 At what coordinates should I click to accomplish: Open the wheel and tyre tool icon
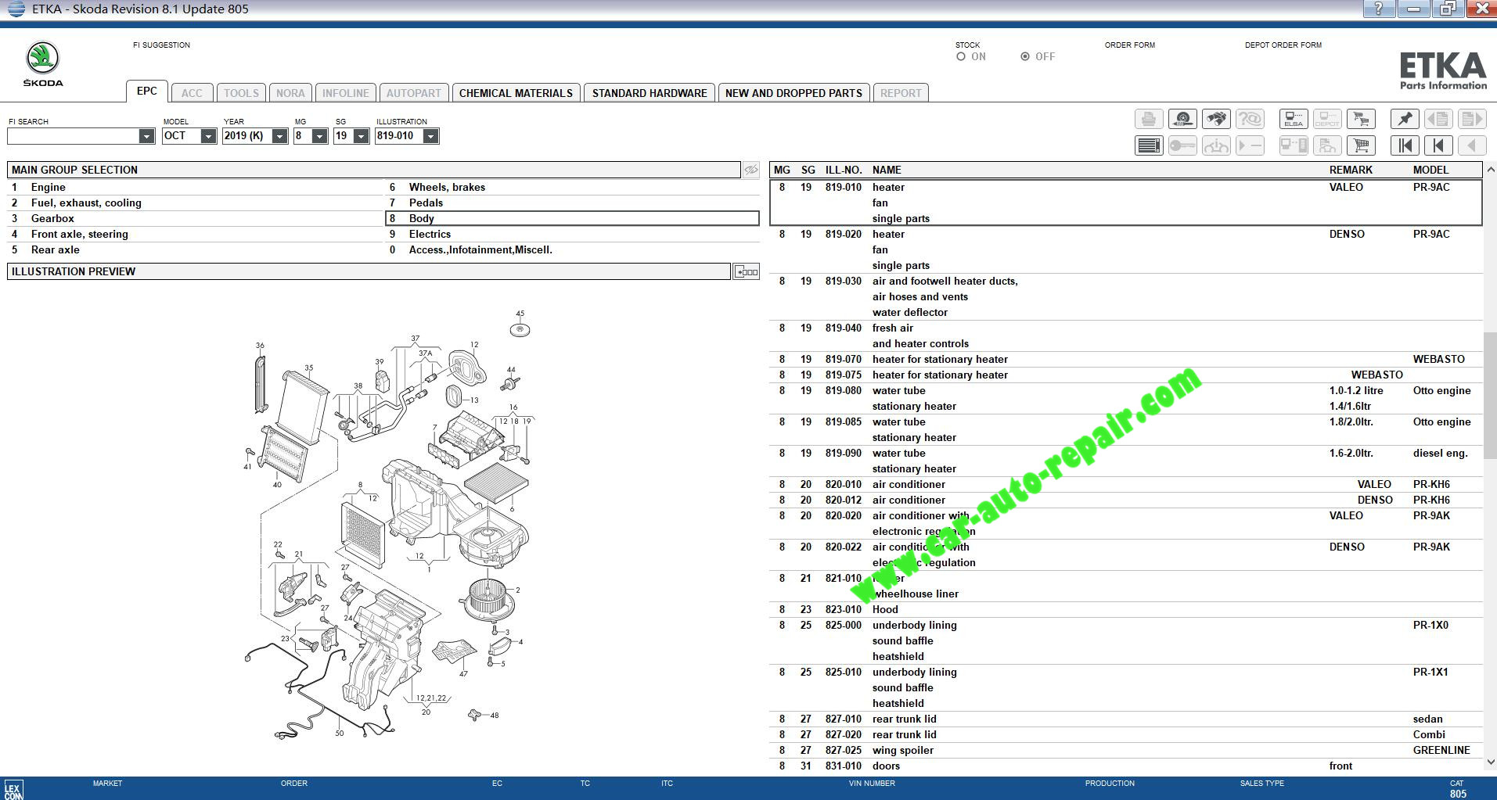(1182, 119)
